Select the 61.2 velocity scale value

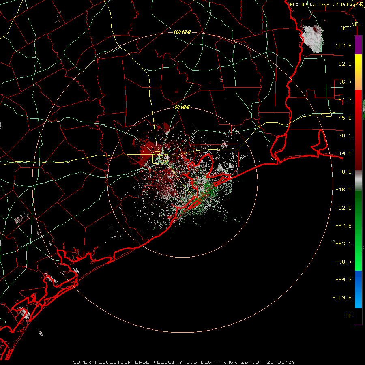pyautogui.click(x=345, y=100)
